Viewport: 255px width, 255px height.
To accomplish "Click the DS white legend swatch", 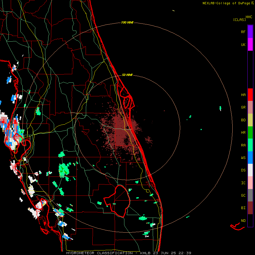I will tap(250, 170).
